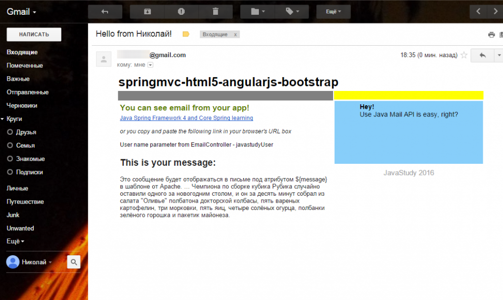Open the Ещё dropdown in the toolbar

[333, 11]
